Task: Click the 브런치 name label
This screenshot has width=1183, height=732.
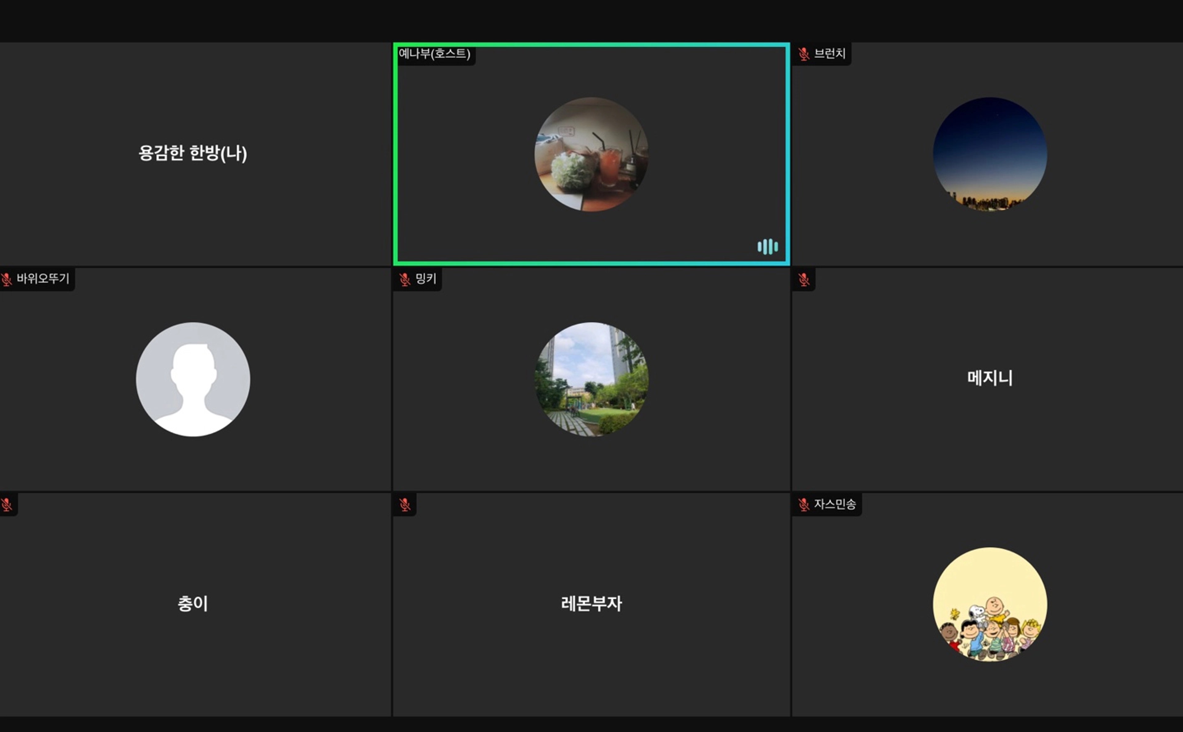Action: pyautogui.click(x=829, y=53)
